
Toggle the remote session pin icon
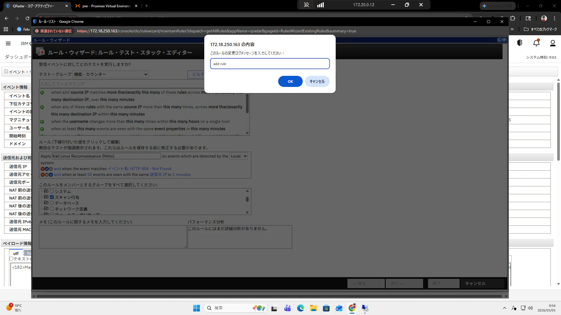click(x=307, y=5)
